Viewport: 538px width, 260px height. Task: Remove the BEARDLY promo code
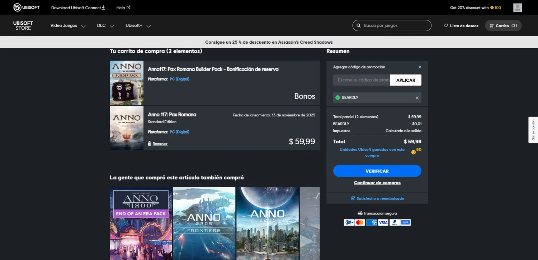(417, 98)
